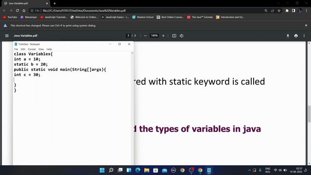311x175 pixels.
Task: Open the PDF viewer sidebar menu icon
Action: click(7, 35)
